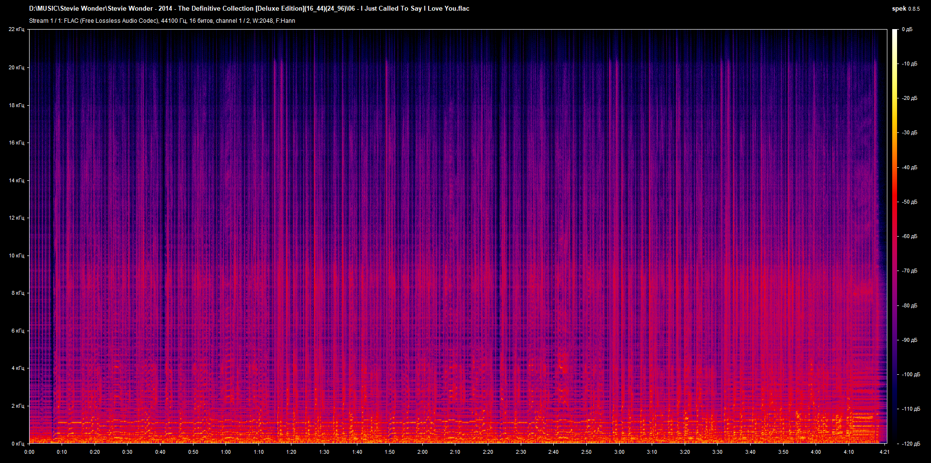The height and width of the screenshot is (463, 931).
Task: Click the 'spek 0.8.5' version label
Action: (x=906, y=9)
